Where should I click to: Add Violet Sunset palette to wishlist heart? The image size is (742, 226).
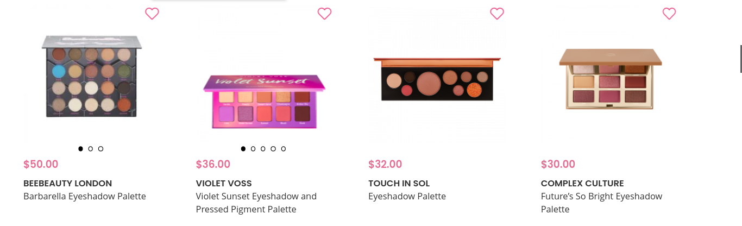(x=324, y=14)
